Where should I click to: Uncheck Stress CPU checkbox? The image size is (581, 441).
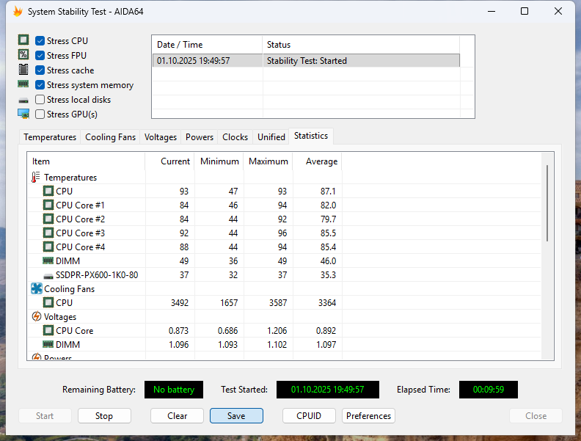[x=40, y=41]
